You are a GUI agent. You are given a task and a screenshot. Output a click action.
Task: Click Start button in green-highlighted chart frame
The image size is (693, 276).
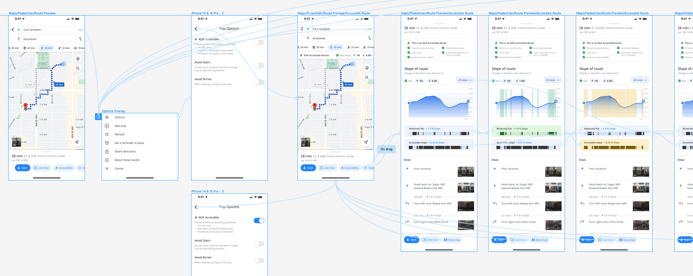[x=499, y=240]
